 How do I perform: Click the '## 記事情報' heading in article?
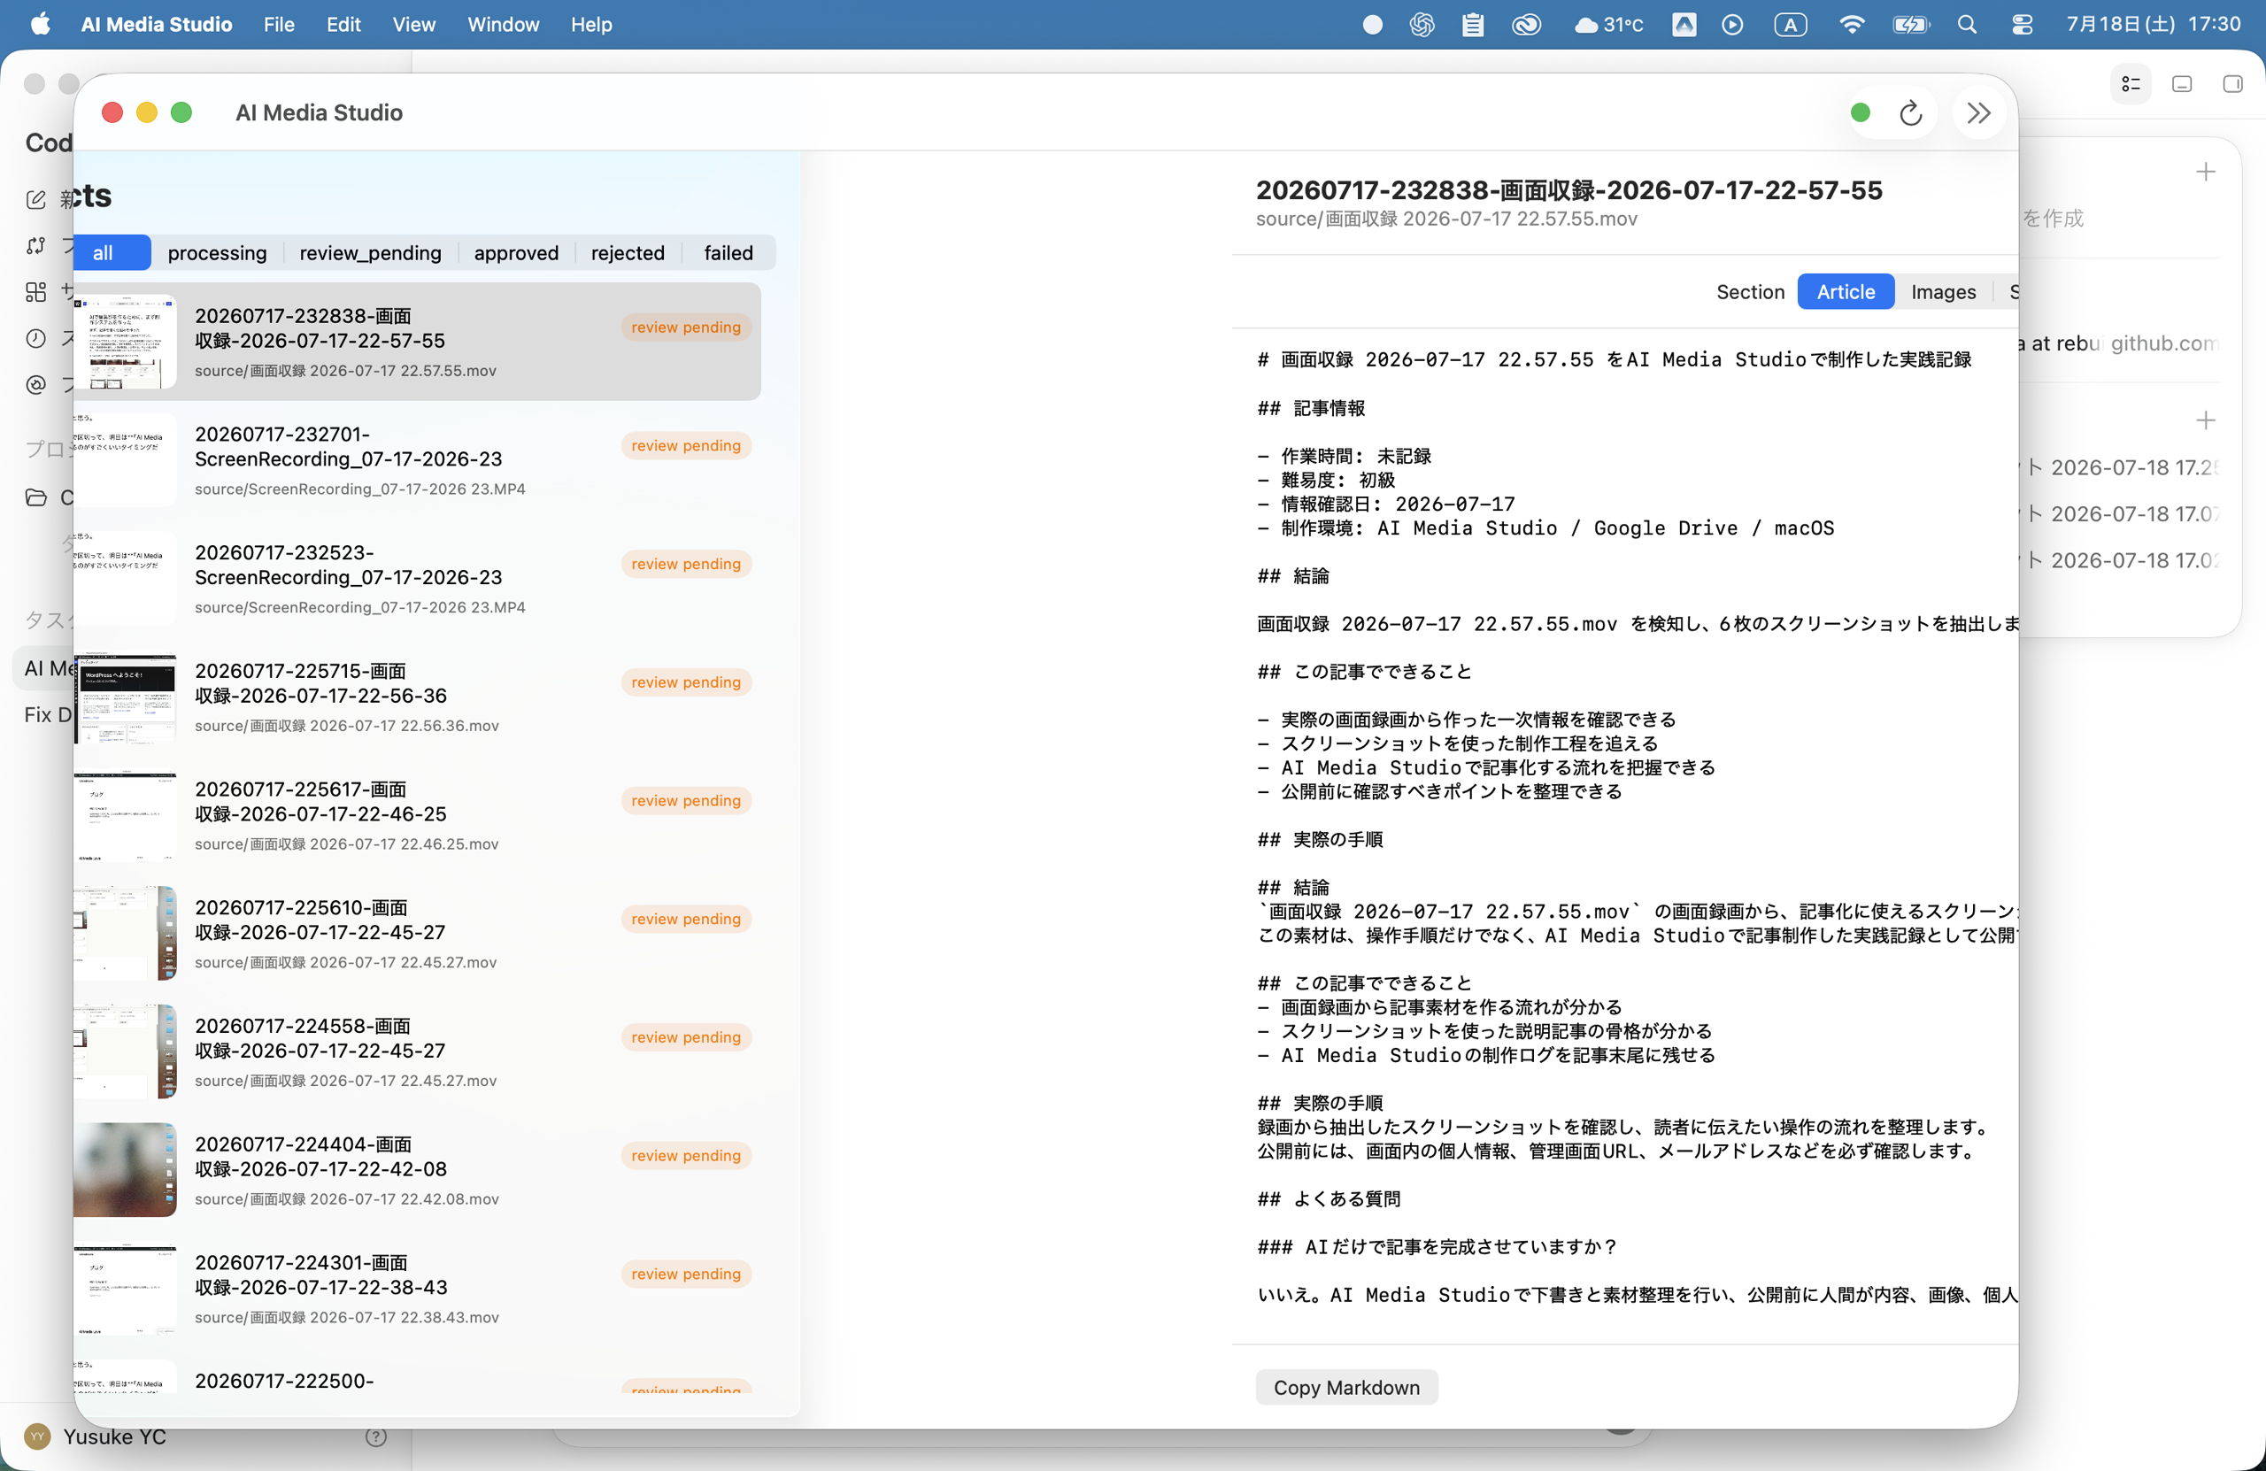[1311, 408]
